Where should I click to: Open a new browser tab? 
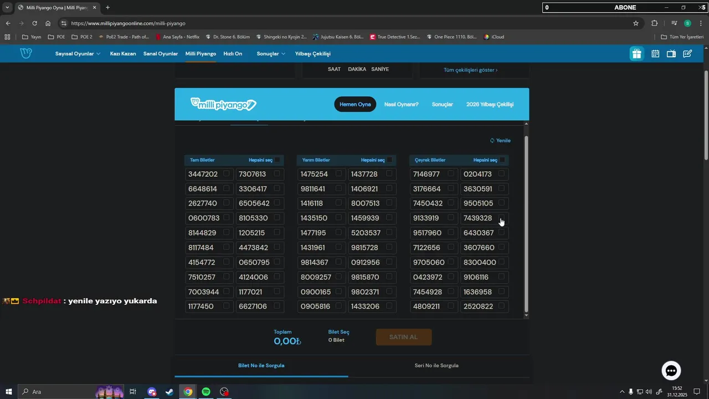(107, 8)
